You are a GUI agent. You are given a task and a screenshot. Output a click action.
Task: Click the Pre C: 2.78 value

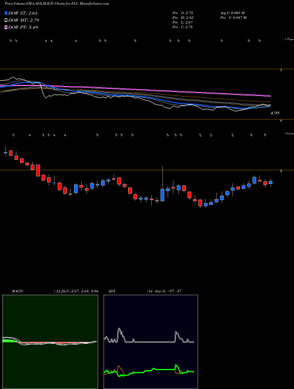tap(183, 27)
